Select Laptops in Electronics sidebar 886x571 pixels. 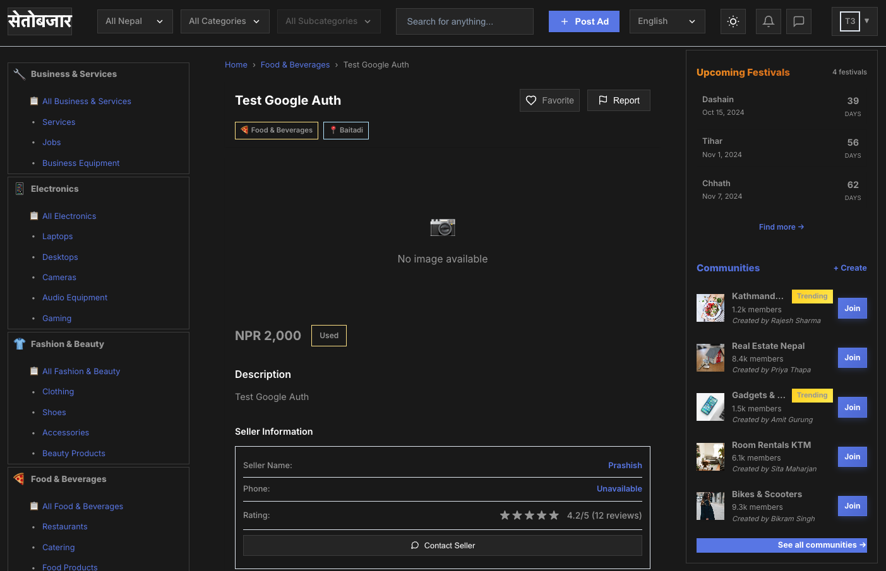tap(57, 237)
